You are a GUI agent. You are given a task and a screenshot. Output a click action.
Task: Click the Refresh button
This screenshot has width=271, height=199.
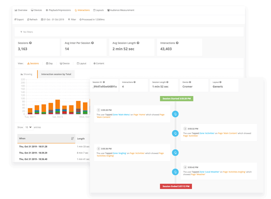tap(32, 19)
